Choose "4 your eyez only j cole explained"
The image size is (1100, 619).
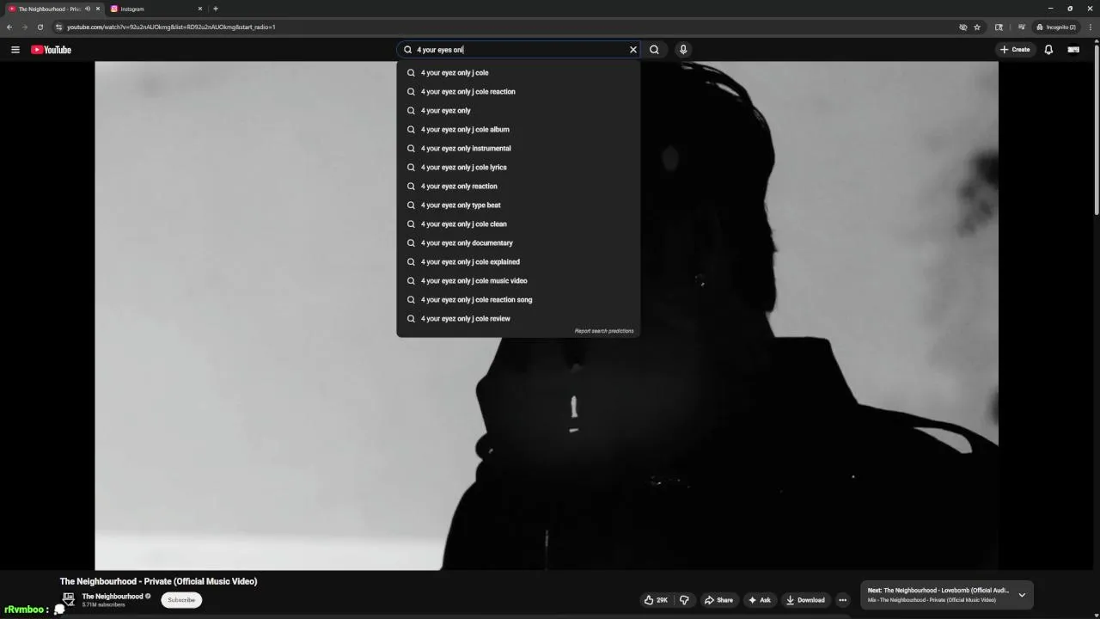tap(518, 262)
